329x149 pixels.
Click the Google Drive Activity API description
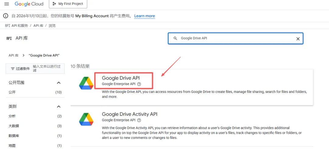click(x=202, y=133)
